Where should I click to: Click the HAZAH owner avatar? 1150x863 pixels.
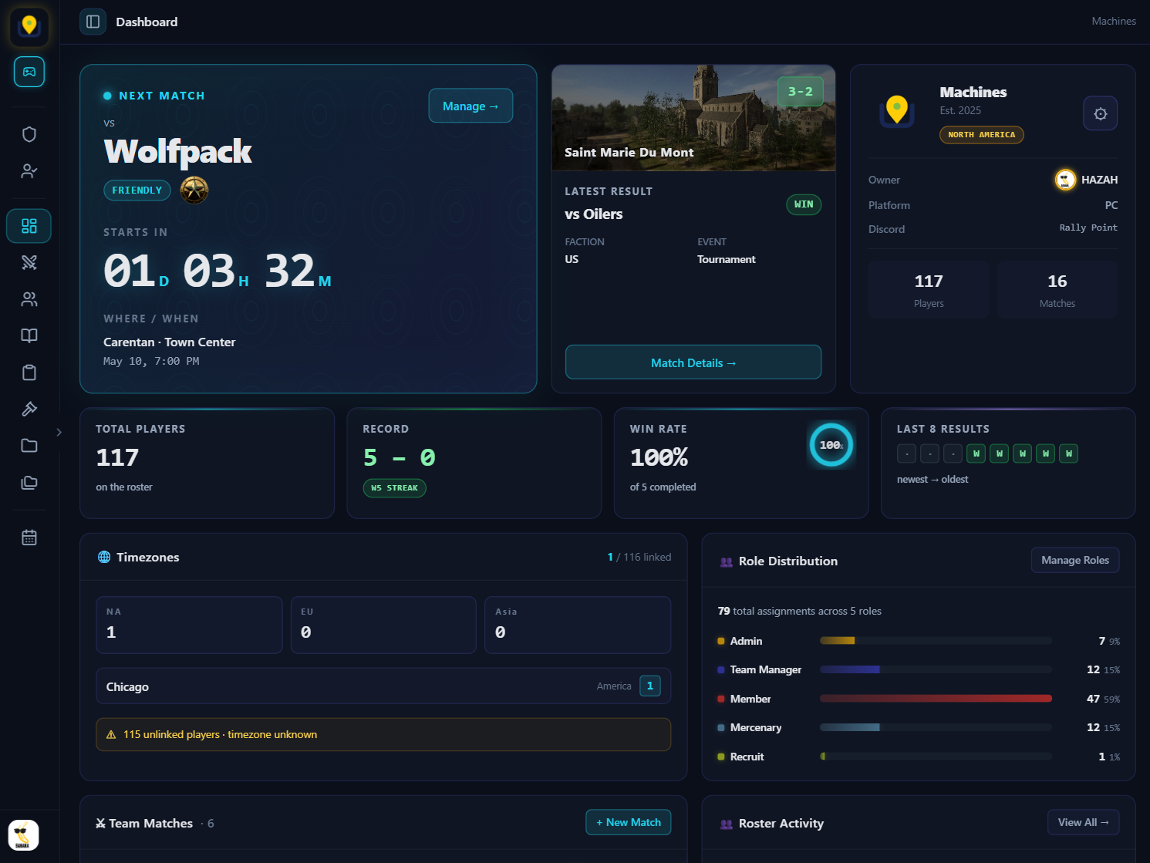click(x=1065, y=180)
